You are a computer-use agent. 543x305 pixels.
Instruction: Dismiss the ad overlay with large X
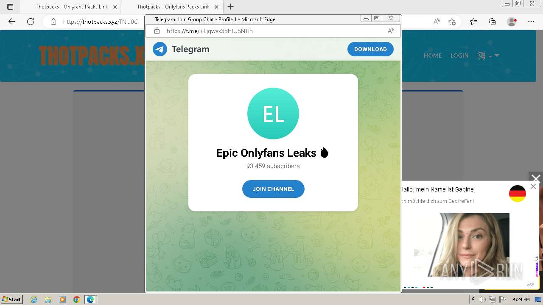(x=536, y=179)
